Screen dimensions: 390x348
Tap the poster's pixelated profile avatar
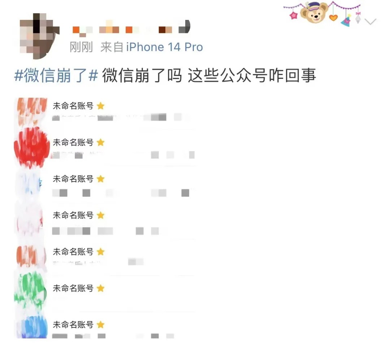click(x=39, y=36)
